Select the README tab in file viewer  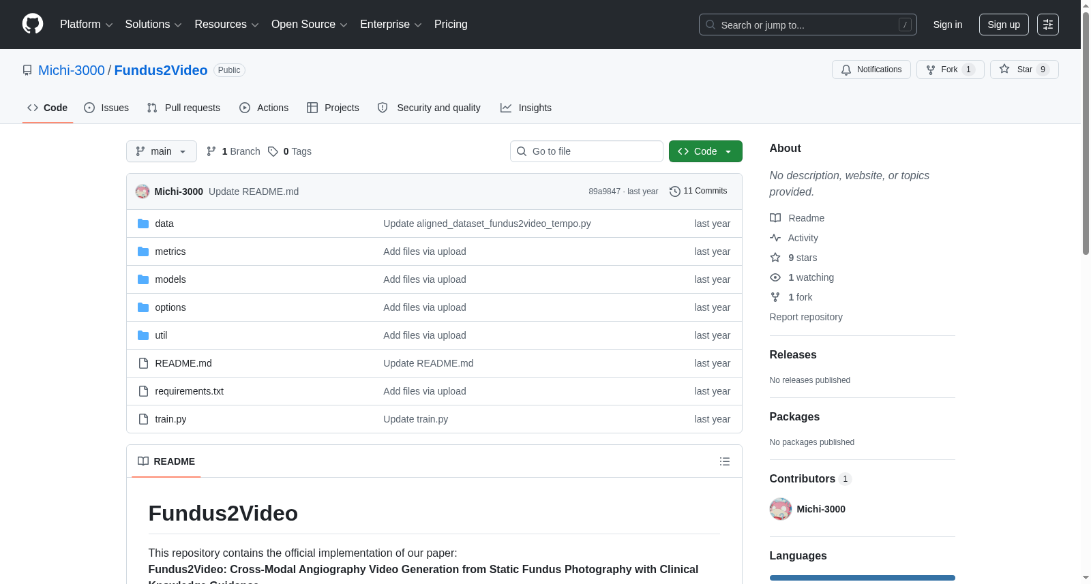[166, 461]
